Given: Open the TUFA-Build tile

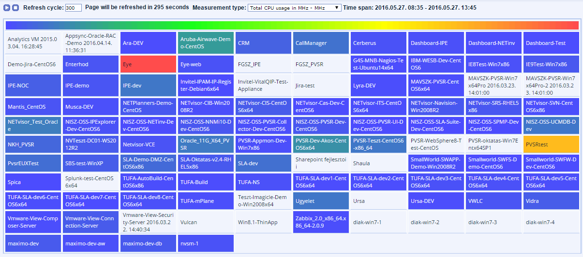Looking at the screenshot, I should (x=205, y=182).
